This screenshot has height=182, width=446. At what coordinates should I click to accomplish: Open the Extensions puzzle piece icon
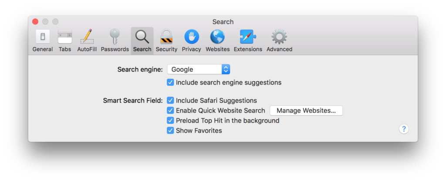pos(248,37)
